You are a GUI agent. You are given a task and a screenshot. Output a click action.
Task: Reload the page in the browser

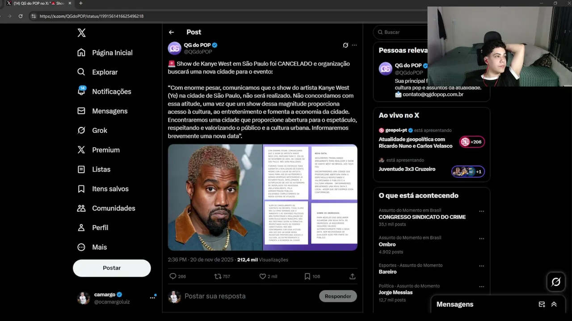point(21,16)
